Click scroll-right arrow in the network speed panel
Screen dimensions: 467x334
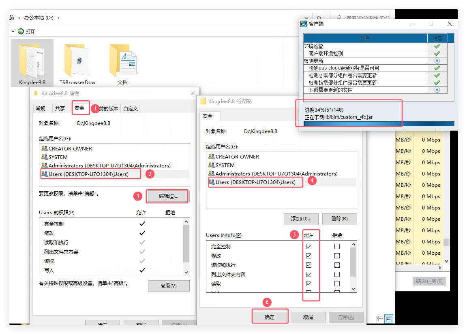[440, 268]
